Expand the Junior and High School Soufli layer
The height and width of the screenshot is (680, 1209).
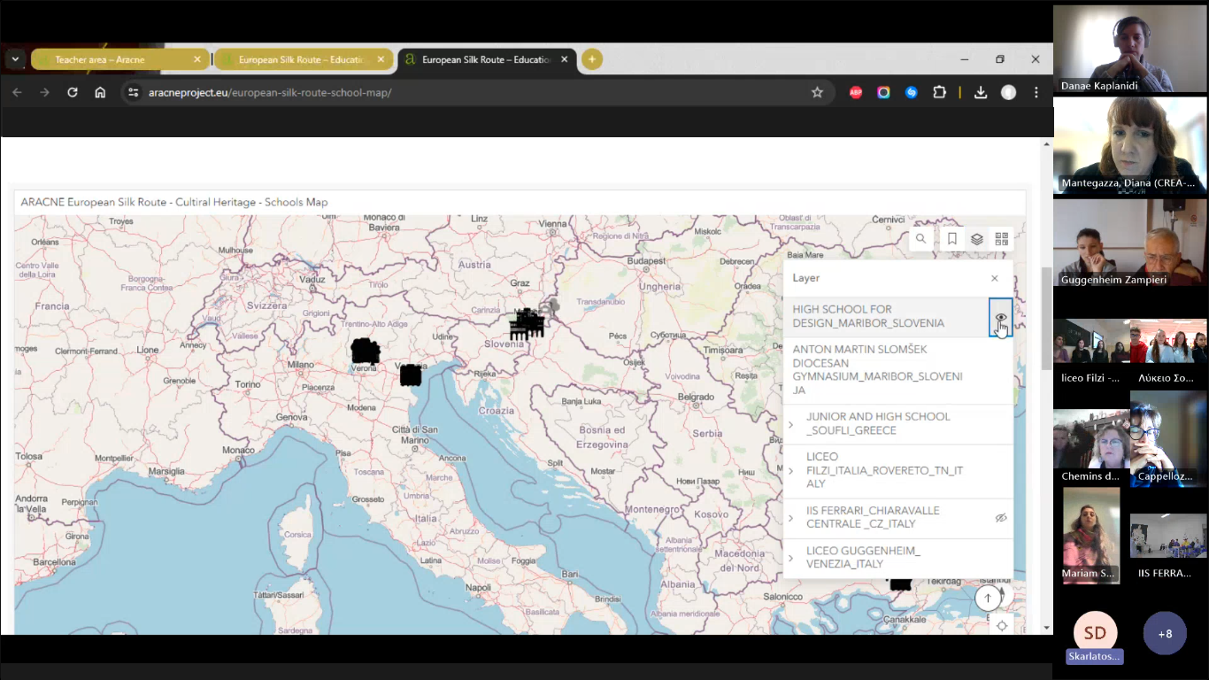791,424
